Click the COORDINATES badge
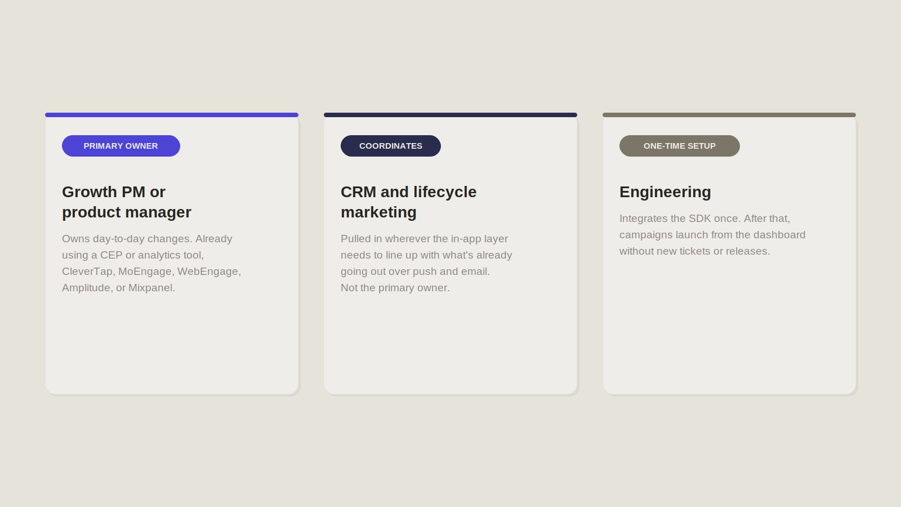 point(391,146)
